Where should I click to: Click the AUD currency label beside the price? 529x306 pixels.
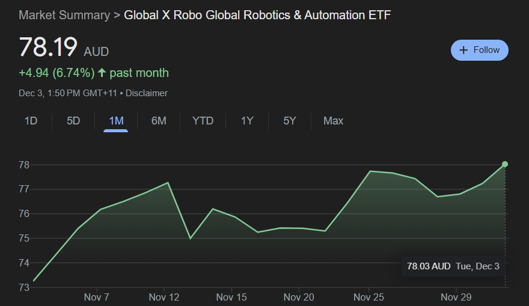(96, 52)
